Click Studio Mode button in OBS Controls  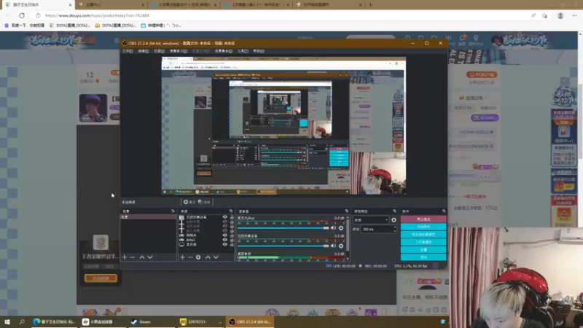coord(423,242)
